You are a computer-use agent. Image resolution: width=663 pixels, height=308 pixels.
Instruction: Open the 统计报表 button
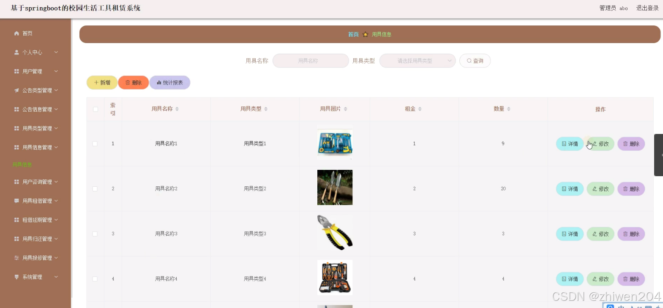(170, 83)
